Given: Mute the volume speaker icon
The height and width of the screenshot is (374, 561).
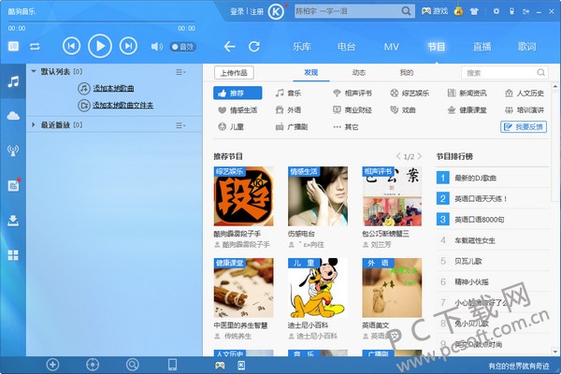Looking at the screenshot, I should pyautogui.click(x=157, y=47).
